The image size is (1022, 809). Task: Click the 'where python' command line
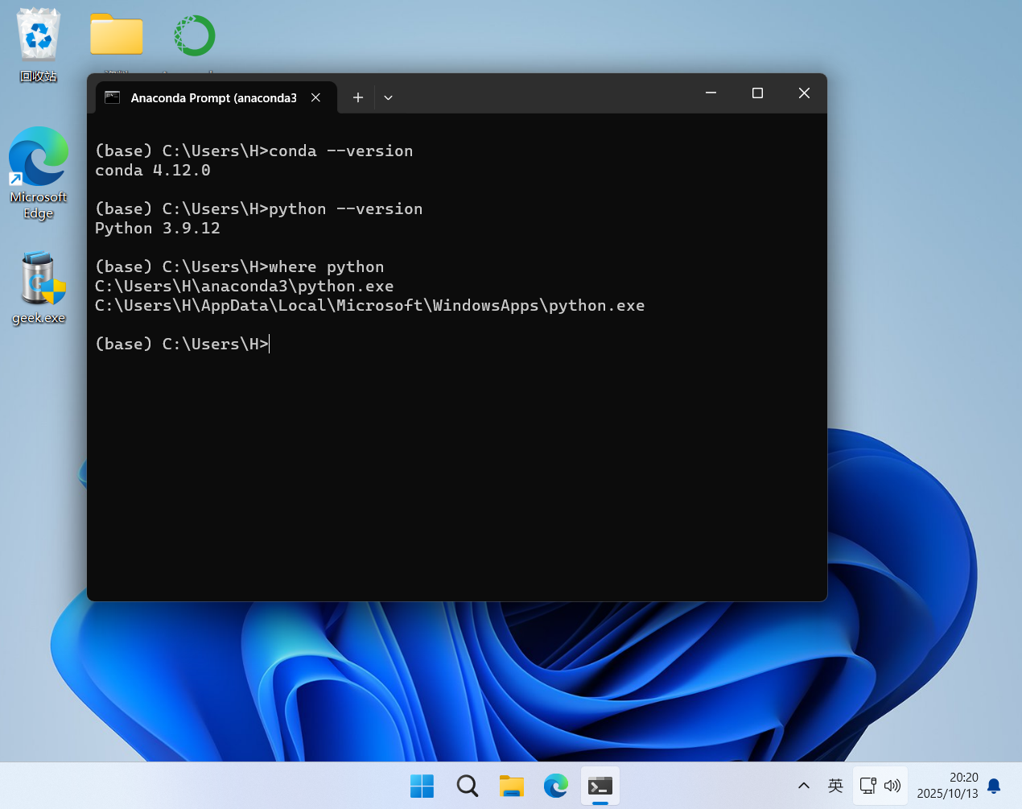click(240, 266)
